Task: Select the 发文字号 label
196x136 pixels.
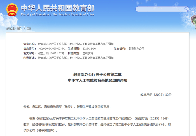Action: [30, 53]
